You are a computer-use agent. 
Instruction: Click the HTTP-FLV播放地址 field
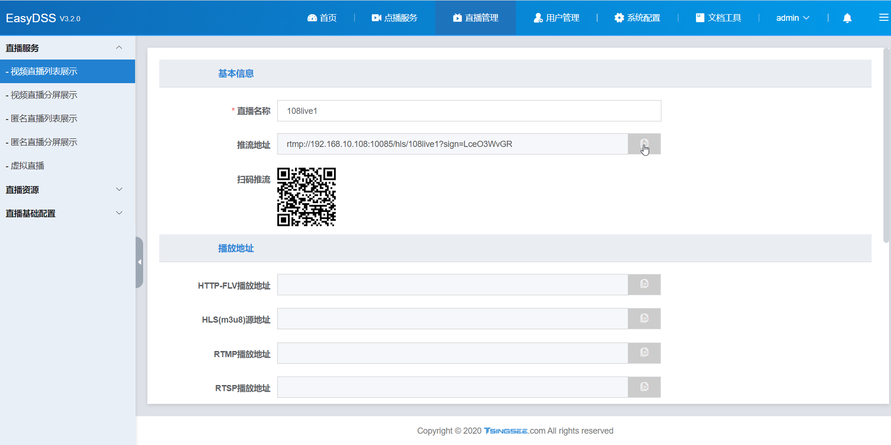click(453, 285)
